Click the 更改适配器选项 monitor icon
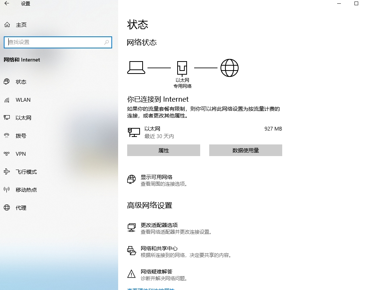Viewport: 368px width, 290px height. pos(131,227)
